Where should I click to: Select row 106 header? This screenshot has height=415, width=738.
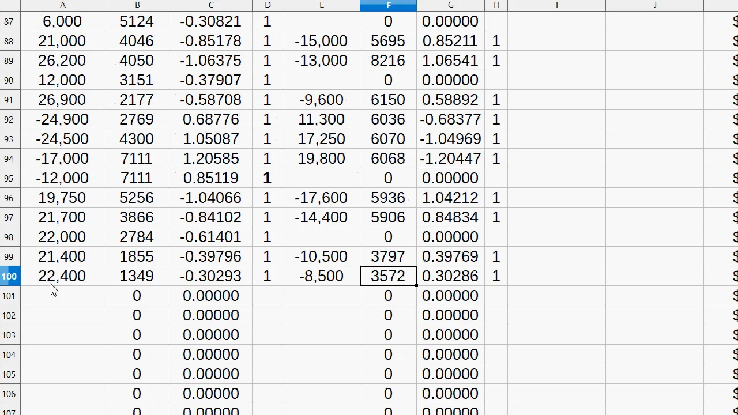click(x=10, y=394)
